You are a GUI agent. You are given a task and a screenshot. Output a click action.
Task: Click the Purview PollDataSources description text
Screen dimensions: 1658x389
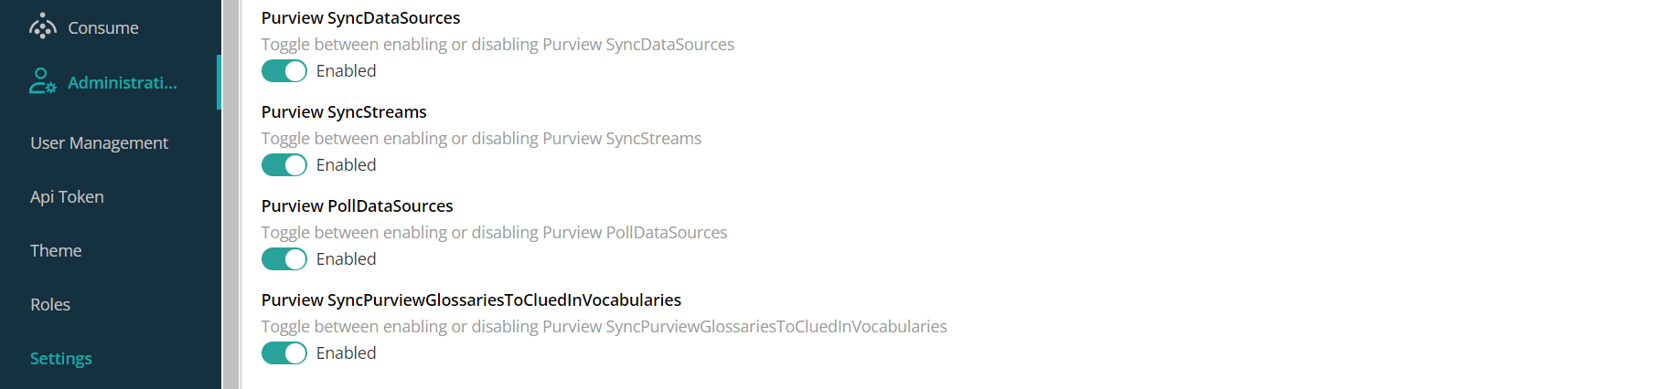click(x=494, y=233)
